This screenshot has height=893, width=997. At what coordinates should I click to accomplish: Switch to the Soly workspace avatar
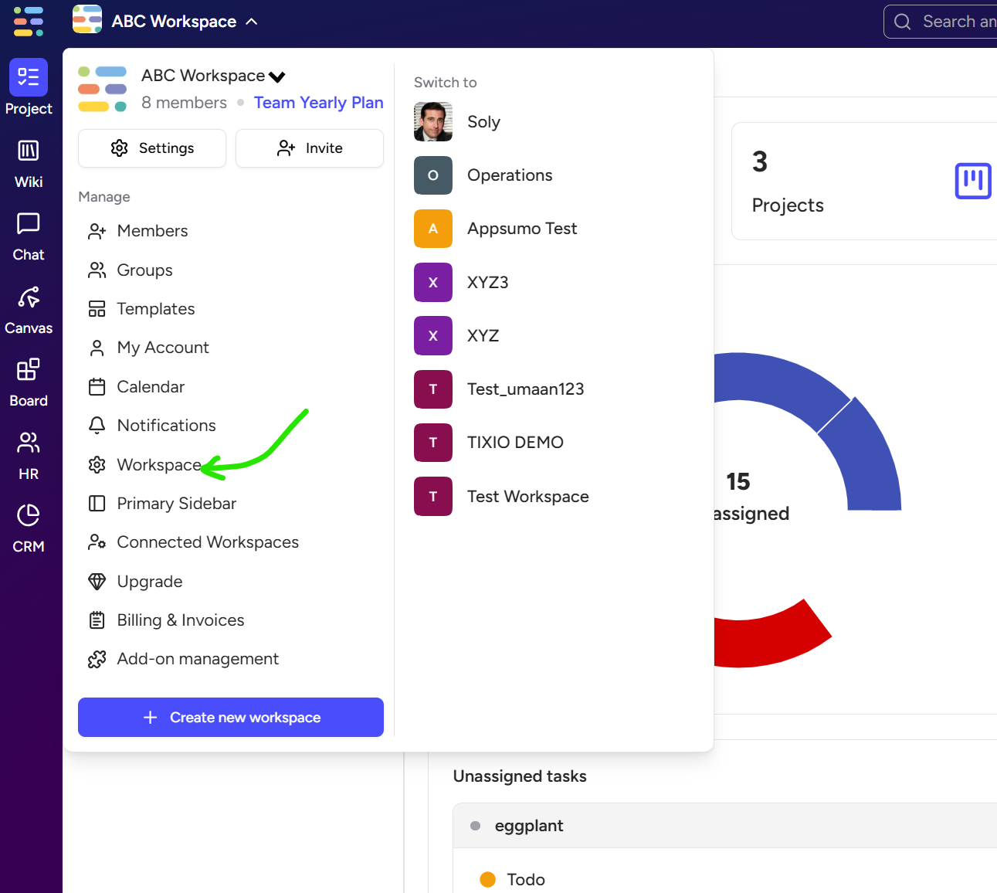(x=433, y=122)
